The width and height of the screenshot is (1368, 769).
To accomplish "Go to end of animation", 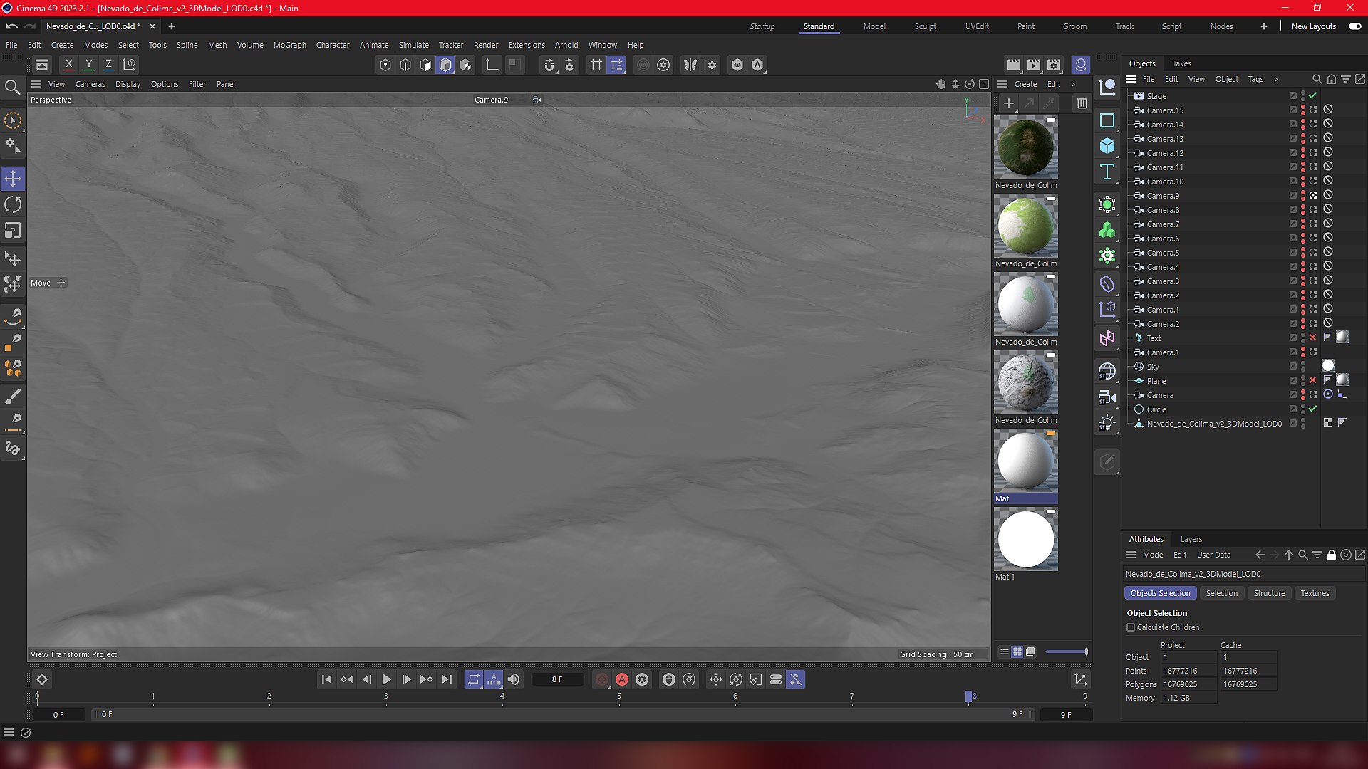I will [x=447, y=679].
